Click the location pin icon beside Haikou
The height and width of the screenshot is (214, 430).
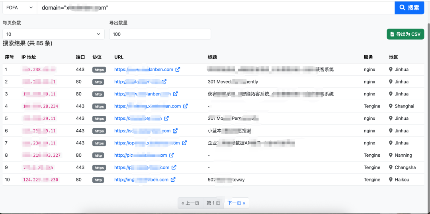point(391,180)
